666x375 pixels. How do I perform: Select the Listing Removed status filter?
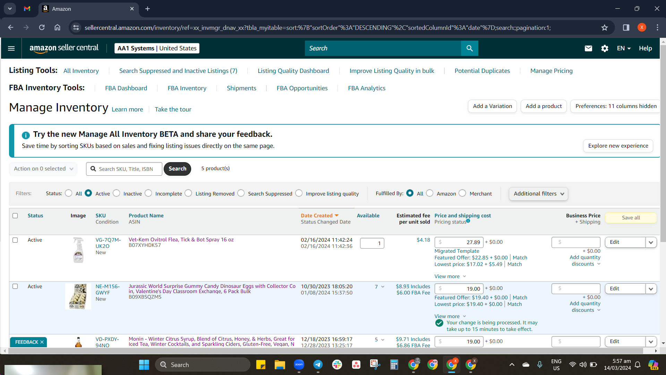click(x=188, y=193)
